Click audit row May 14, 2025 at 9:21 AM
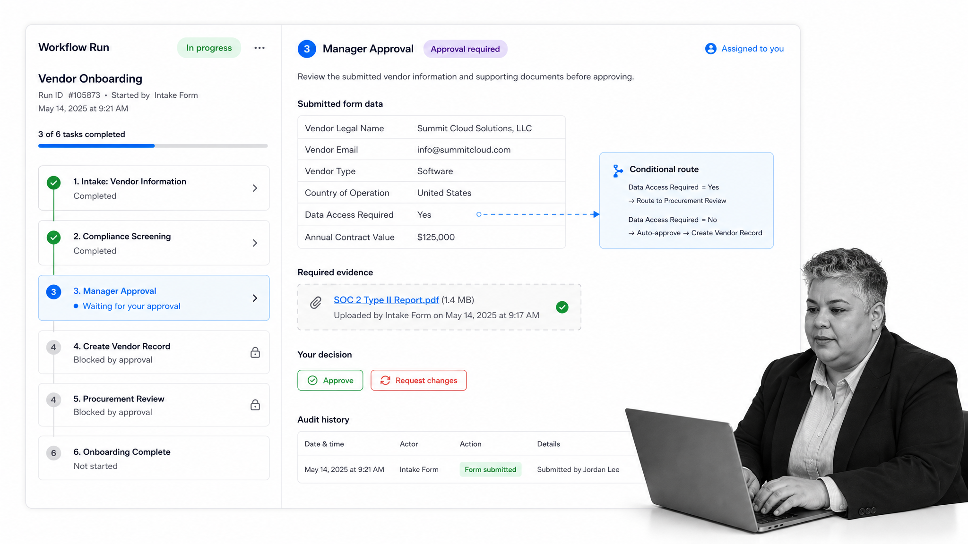This screenshot has height=544, width=968. [x=344, y=469]
